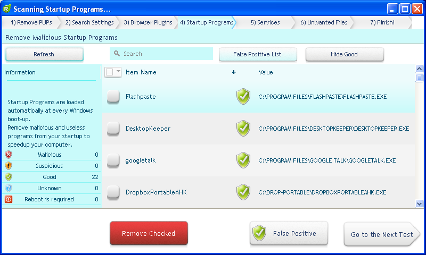Image resolution: width=426 pixels, height=255 pixels.
Task: Select the googletalk item checkbox
Action: [x=113, y=160]
